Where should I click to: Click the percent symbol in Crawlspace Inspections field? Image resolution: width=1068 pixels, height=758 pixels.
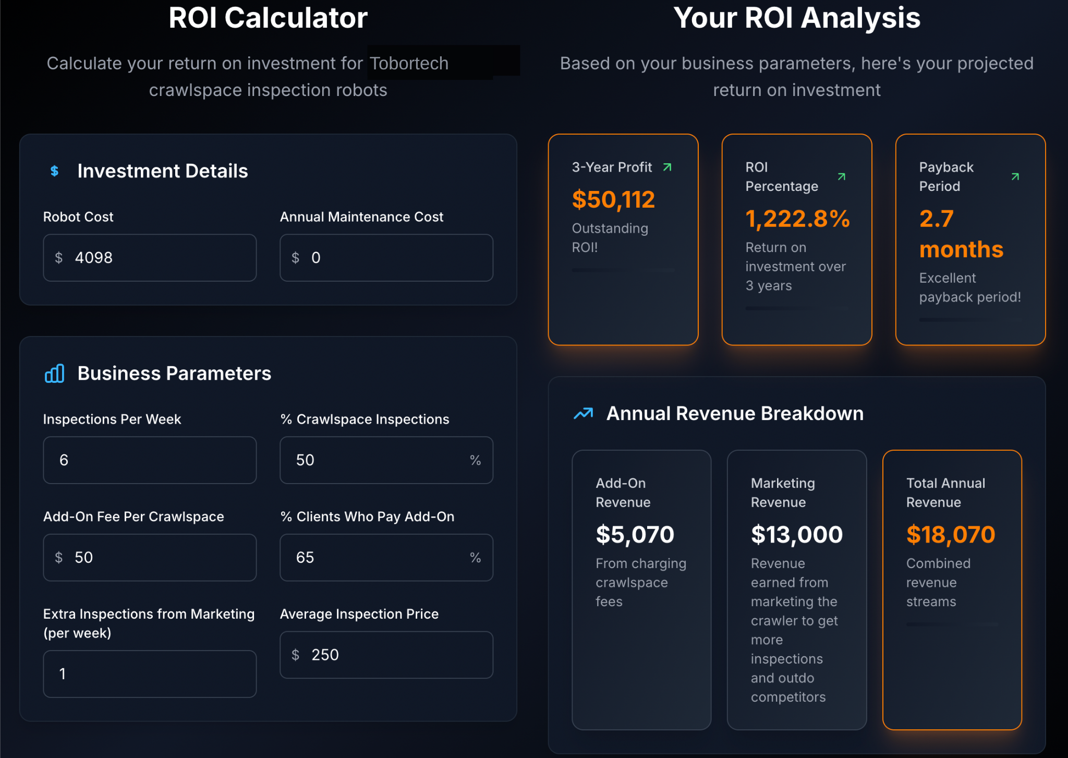(x=475, y=460)
